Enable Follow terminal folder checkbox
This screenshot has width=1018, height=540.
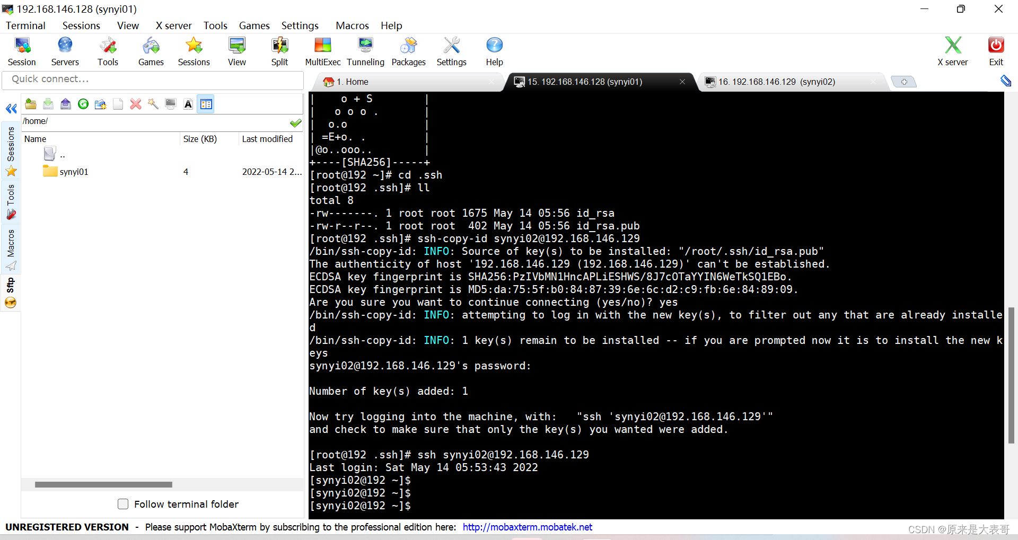coord(123,504)
